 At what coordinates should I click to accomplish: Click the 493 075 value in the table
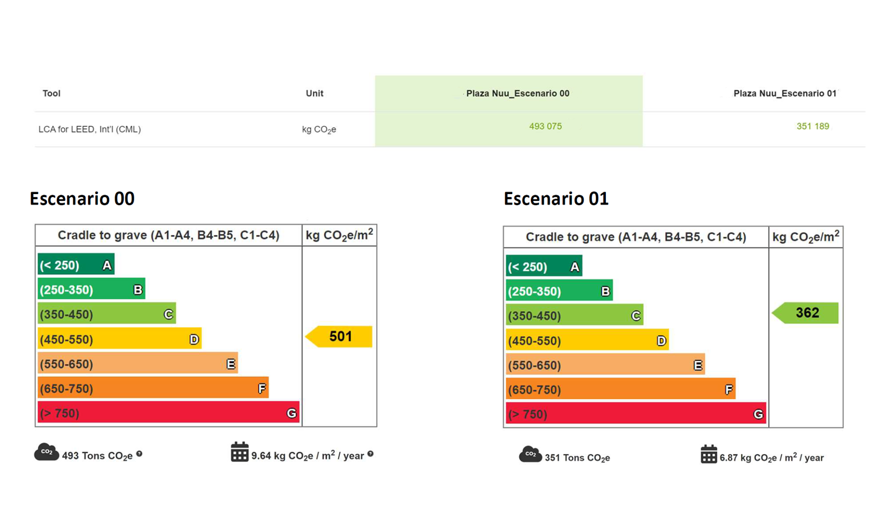coord(545,126)
